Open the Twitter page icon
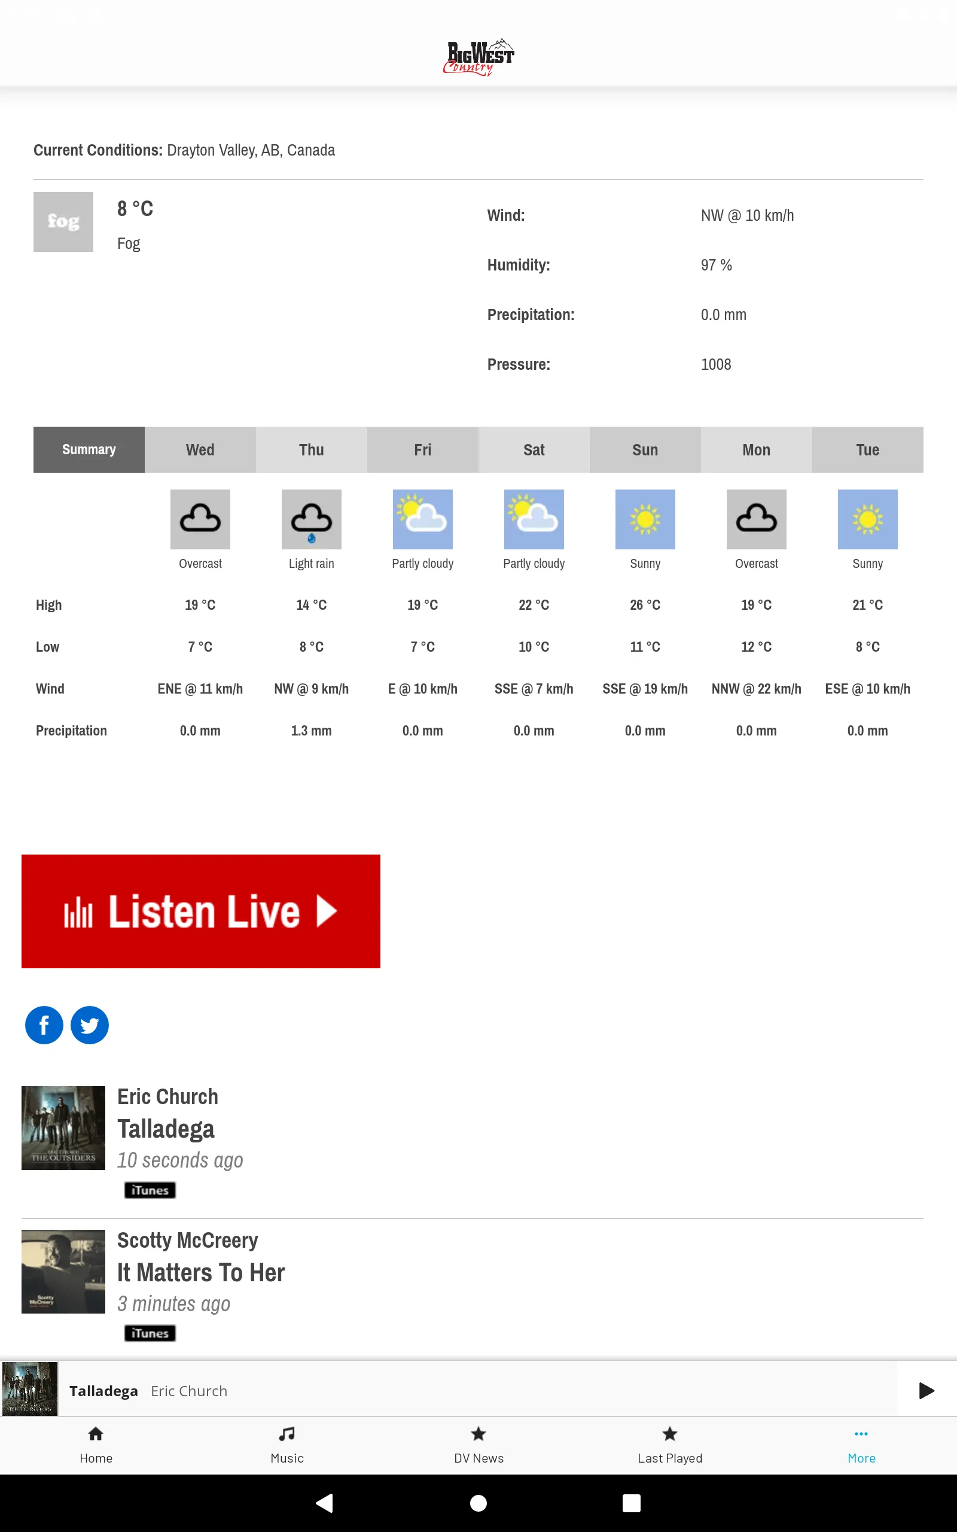The height and width of the screenshot is (1532, 957). click(x=89, y=1025)
